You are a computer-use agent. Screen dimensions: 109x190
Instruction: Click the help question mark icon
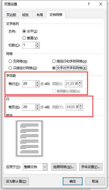point(89,4)
